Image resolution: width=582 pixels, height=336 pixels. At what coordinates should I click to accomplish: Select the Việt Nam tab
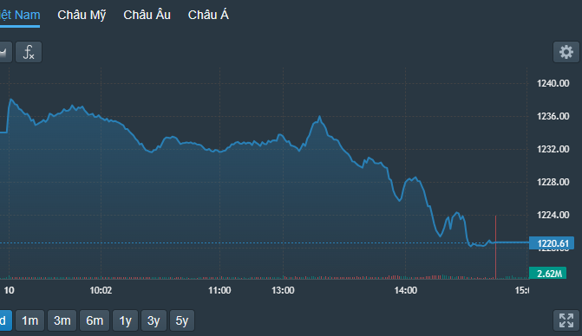point(20,15)
